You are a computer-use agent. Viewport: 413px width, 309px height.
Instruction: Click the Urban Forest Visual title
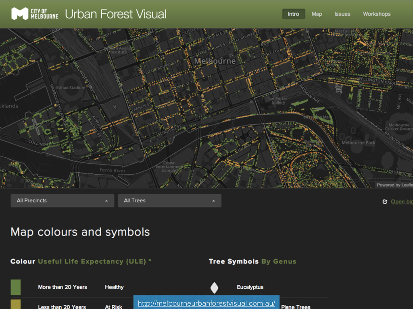(116, 14)
